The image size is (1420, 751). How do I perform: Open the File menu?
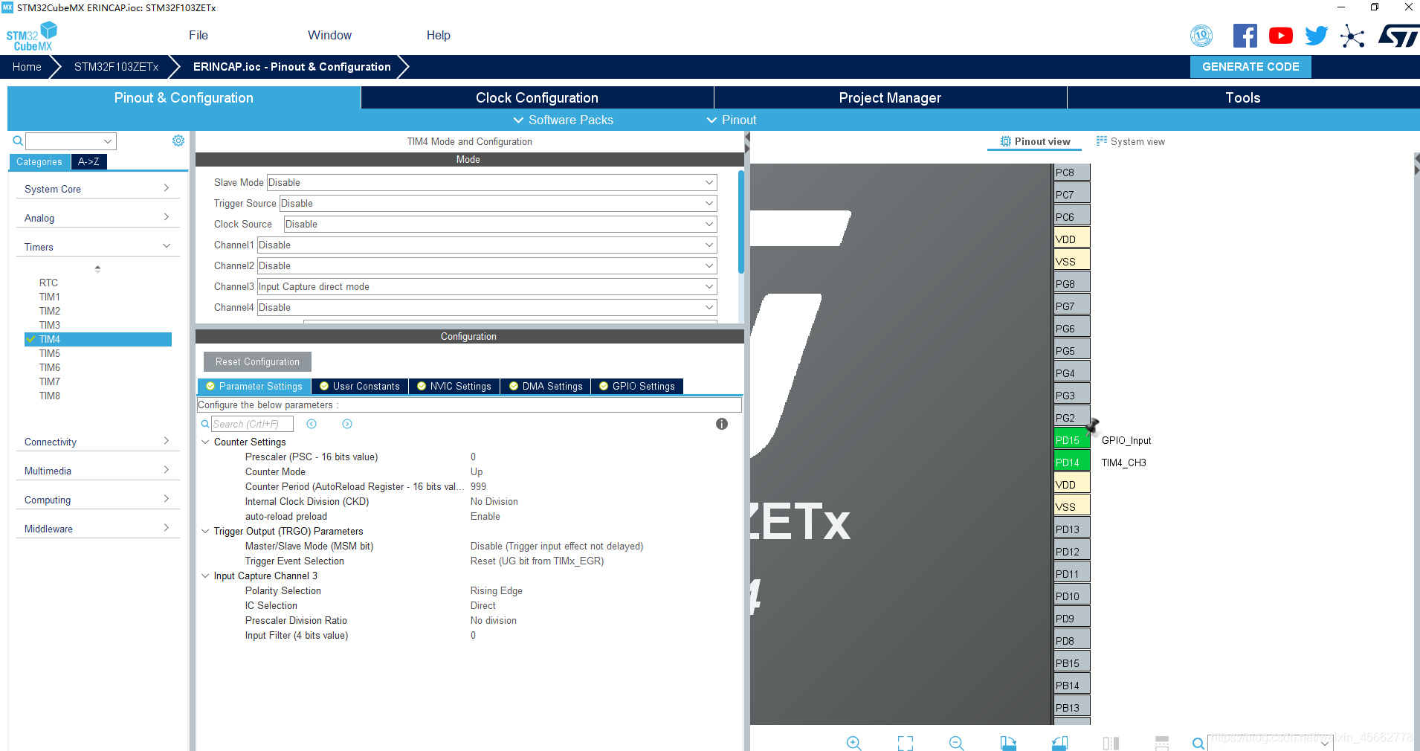coord(199,35)
